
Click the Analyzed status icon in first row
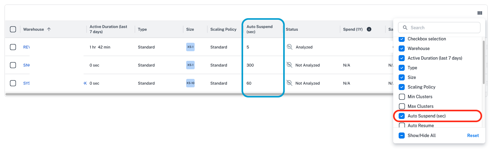click(289, 47)
